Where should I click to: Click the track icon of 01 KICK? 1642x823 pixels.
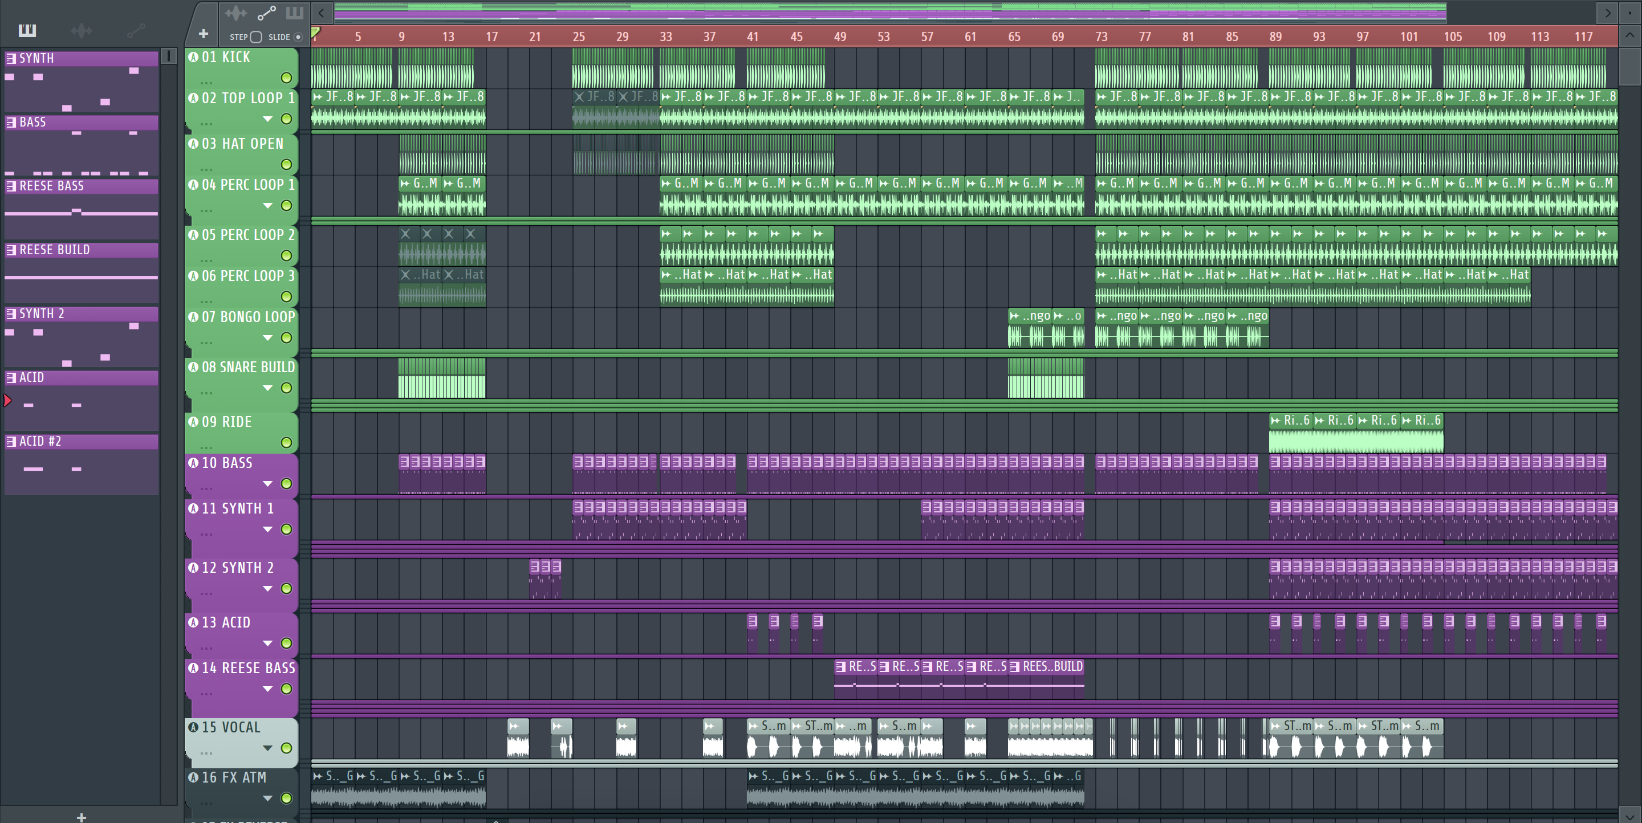[x=193, y=58]
